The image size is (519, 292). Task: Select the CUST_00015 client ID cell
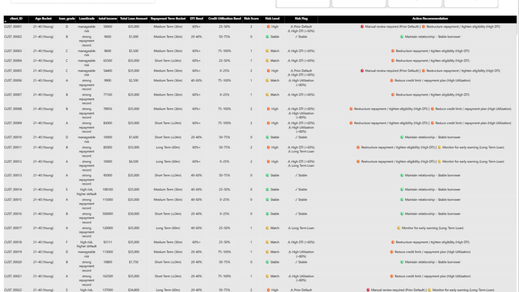pyautogui.click(x=13, y=200)
